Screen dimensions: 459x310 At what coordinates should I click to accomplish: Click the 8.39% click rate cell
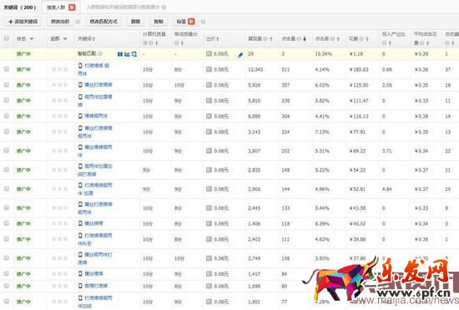tap(322, 224)
